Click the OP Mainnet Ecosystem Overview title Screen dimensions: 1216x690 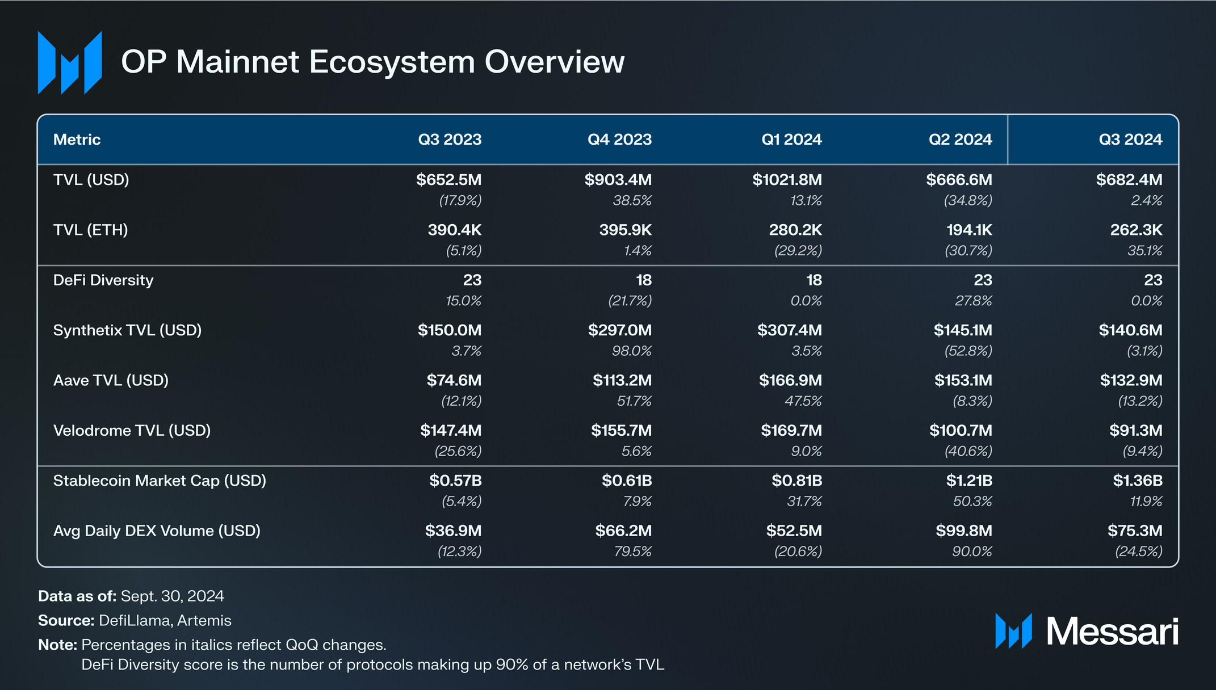[x=372, y=62]
